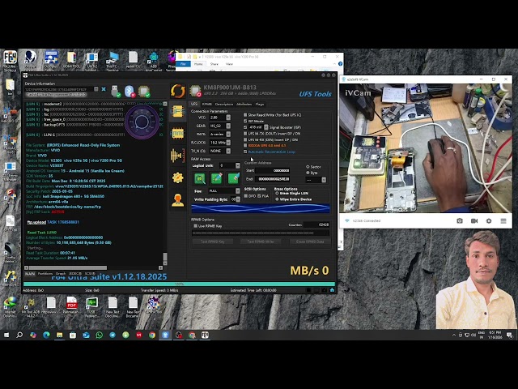Click the blue X beside device dropdown

click(104, 89)
